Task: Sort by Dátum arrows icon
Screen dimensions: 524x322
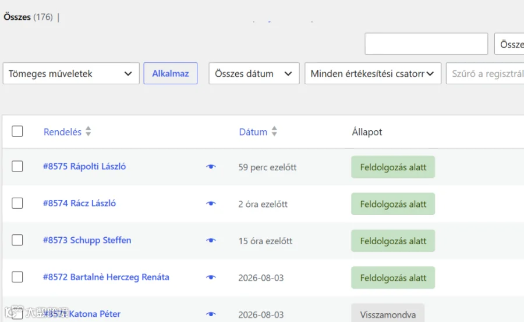Action: point(274,131)
